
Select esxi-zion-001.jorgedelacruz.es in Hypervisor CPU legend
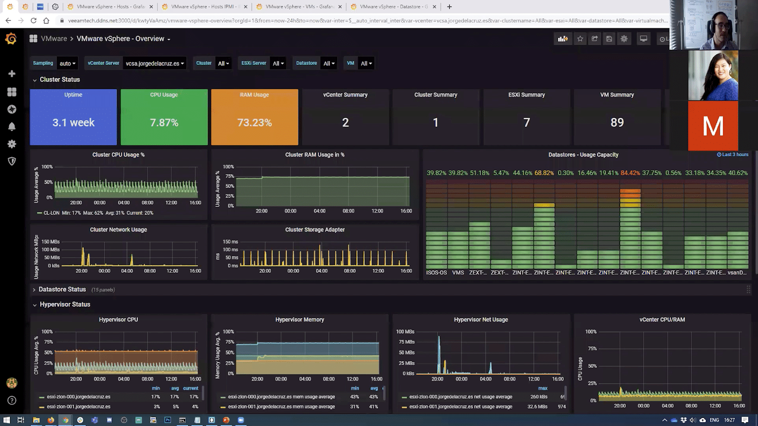pos(79,406)
